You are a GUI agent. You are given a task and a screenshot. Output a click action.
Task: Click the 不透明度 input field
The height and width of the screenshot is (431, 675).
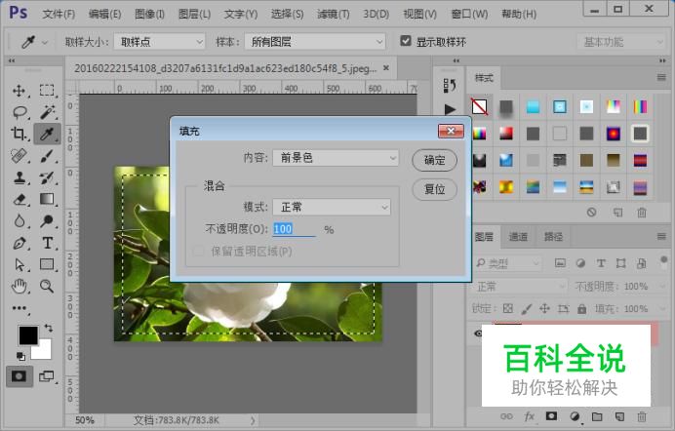pos(294,229)
